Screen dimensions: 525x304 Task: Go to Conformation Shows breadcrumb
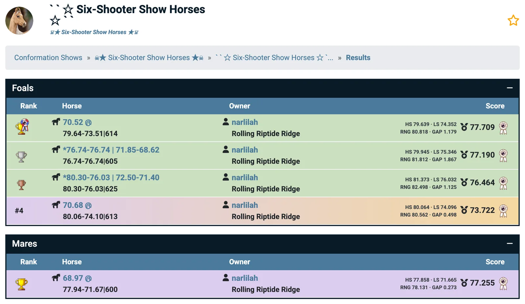tap(48, 58)
